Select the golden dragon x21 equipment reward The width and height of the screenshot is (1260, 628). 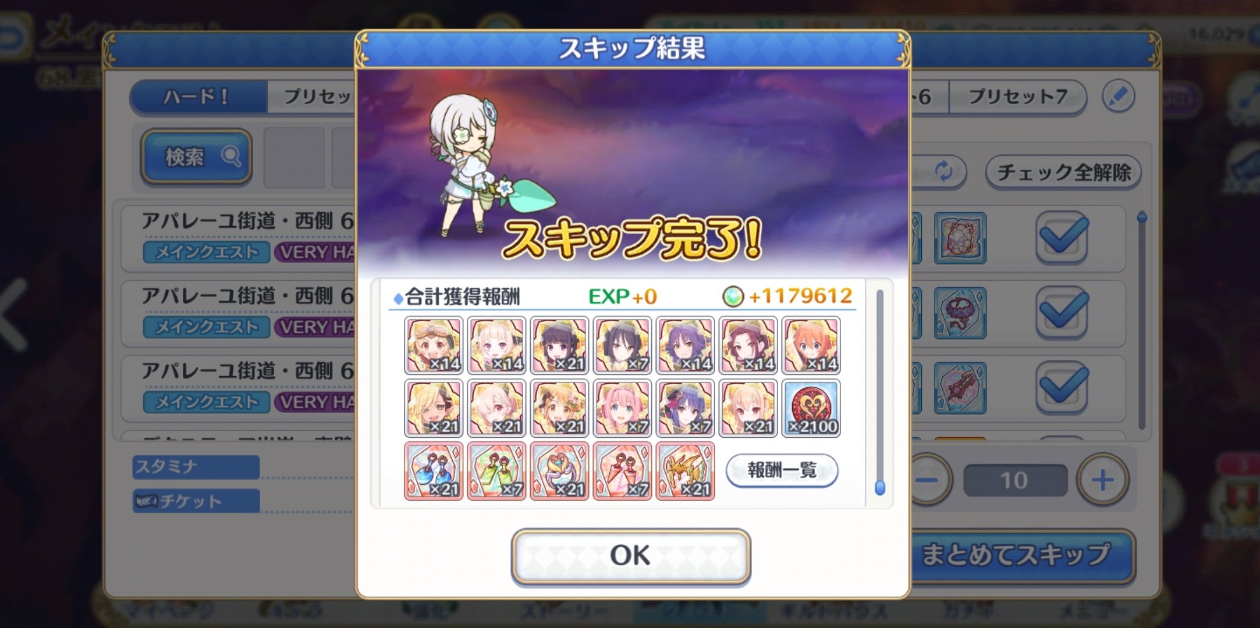[x=685, y=471]
